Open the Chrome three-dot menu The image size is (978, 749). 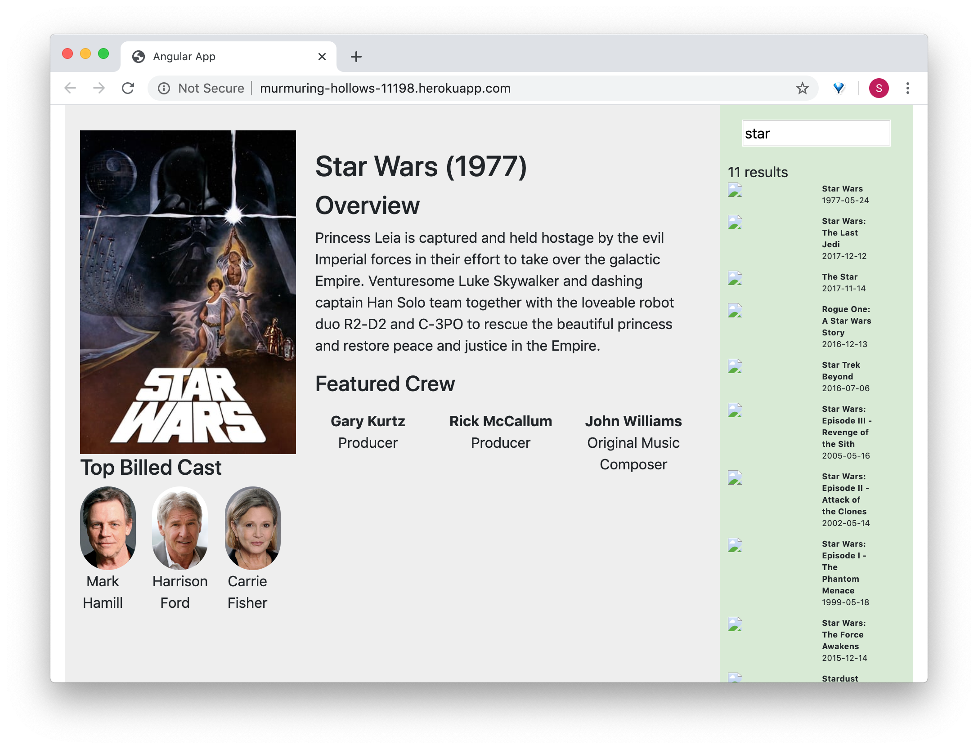(x=907, y=88)
